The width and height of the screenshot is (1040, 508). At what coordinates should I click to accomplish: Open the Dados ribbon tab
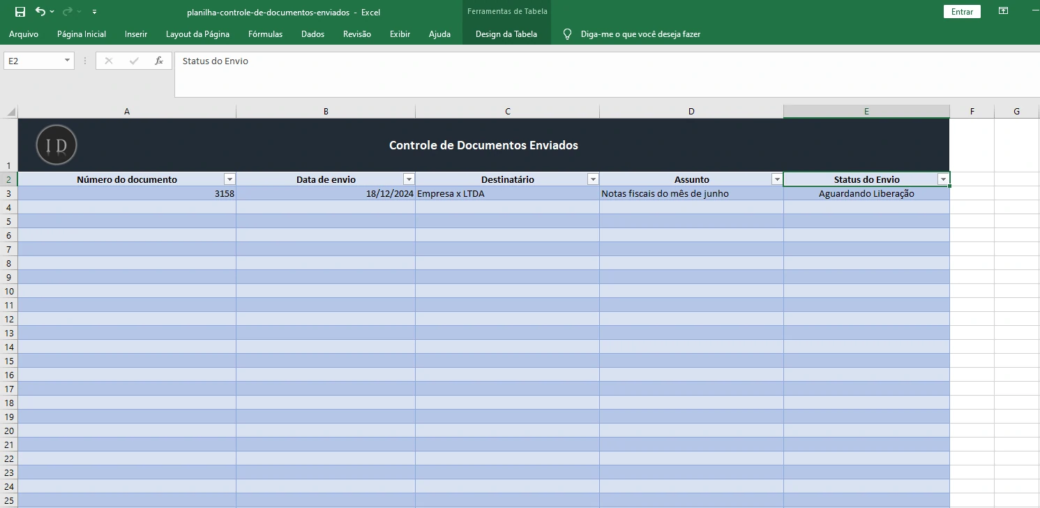pyautogui.click(x=312, y=33)
